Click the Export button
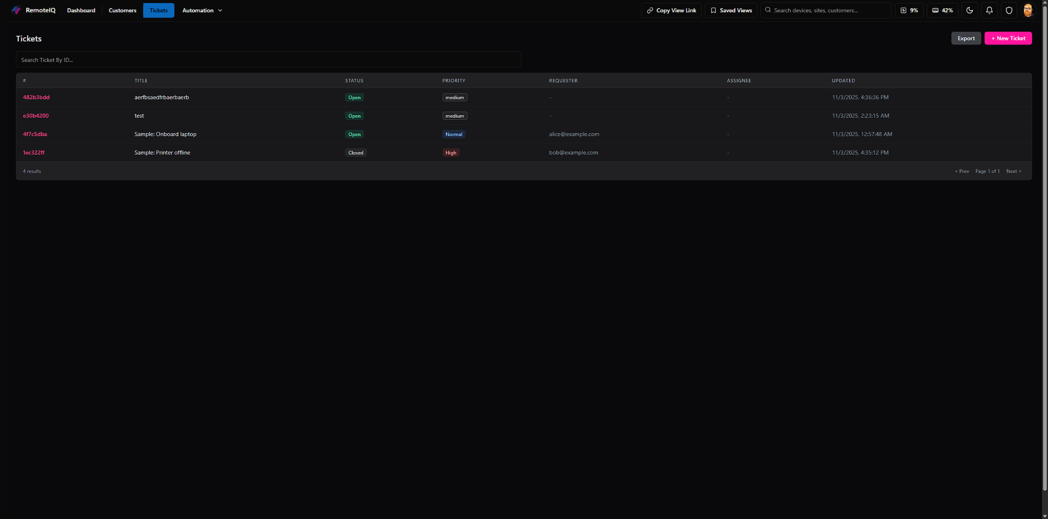The height and width of the screenshot is (519, 1048). (x=966, y=38)
